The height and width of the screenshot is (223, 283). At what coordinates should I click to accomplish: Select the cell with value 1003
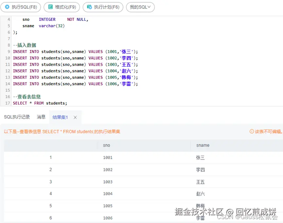tap(108, 182)
